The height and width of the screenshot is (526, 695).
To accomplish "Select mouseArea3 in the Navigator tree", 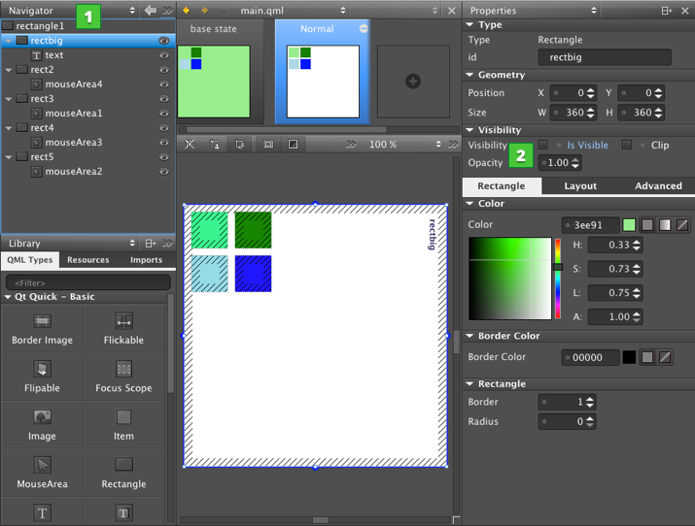I will (x=73, y=143).
